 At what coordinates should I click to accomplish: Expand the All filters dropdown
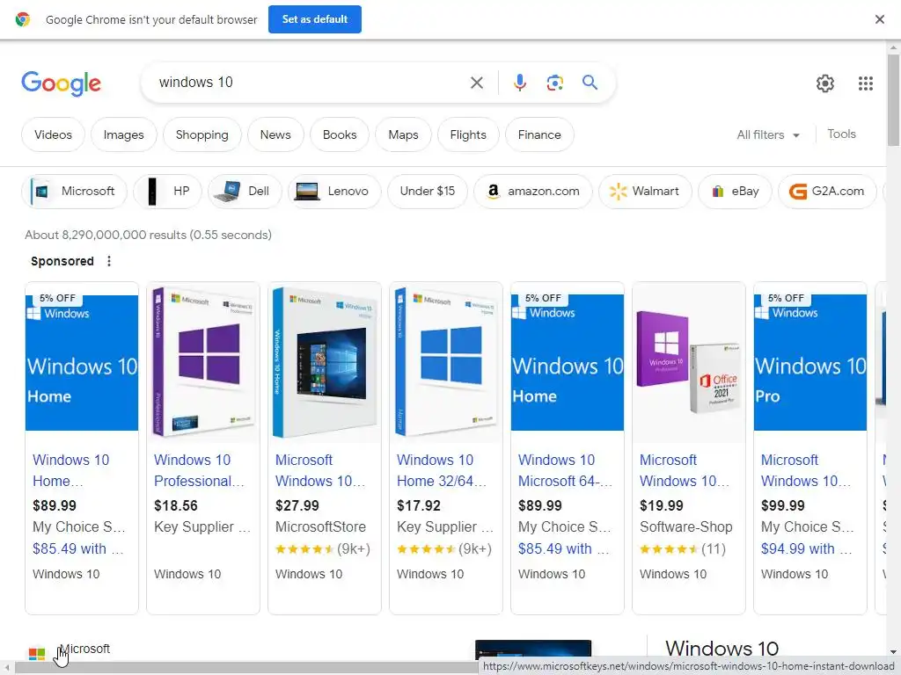pyautogui.click(x=768, y=134)
